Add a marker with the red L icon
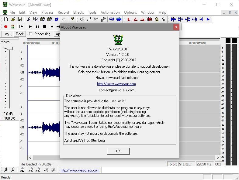Viewport: 239px width, 180px height. 129,19
